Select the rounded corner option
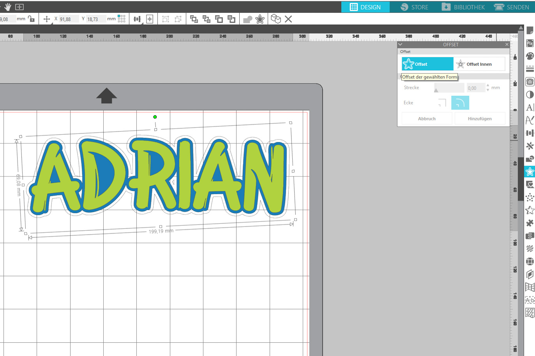535x356 pixels. 460,103
